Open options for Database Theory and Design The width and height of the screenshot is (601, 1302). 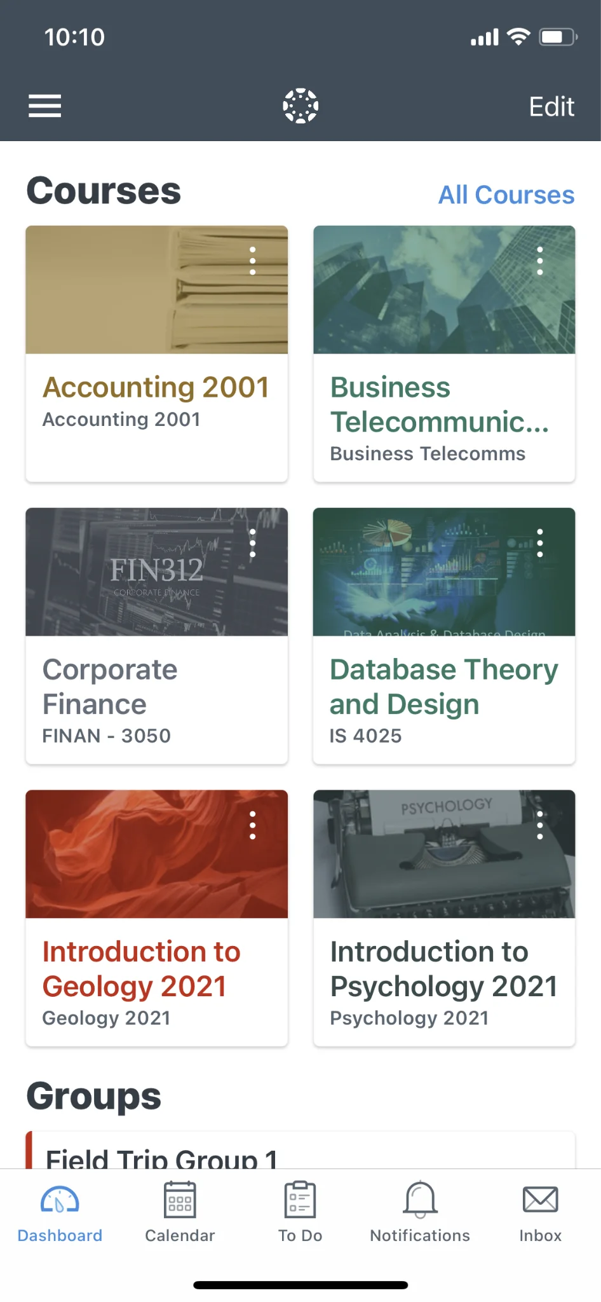(x=540, y=543)
